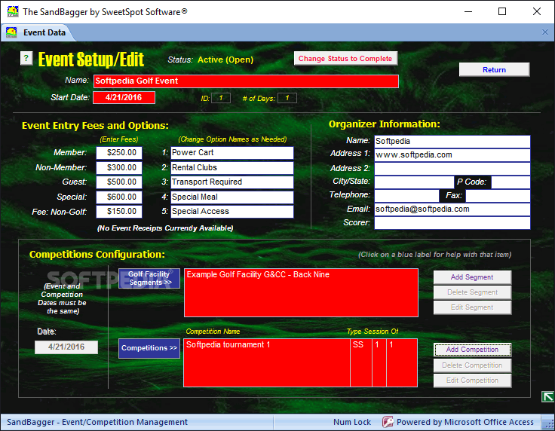
Task: Click the Fax field
Action: pyautogui.click(x=498, y=195)
